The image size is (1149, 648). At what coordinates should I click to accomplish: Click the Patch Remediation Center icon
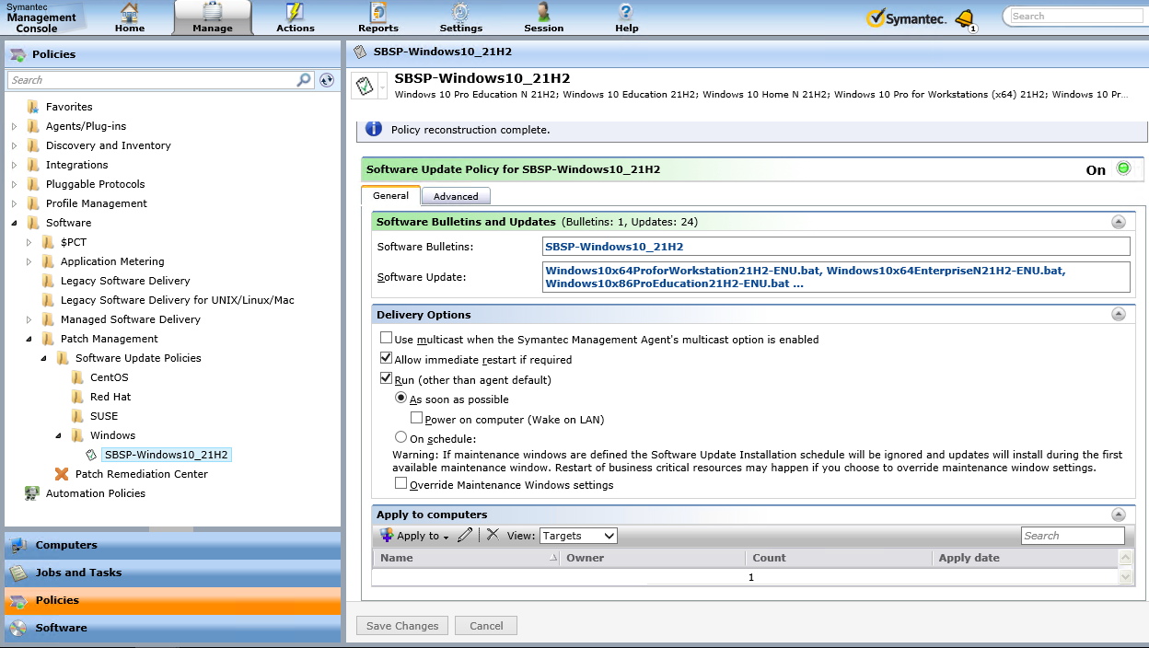pos(62,474)
